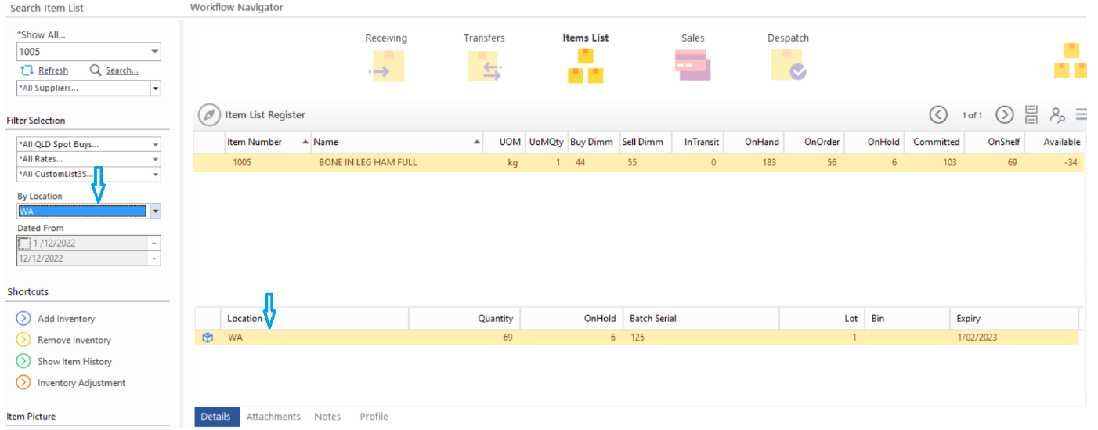Click the Refresh link text

pyautogui.click(x=53, y=70)
